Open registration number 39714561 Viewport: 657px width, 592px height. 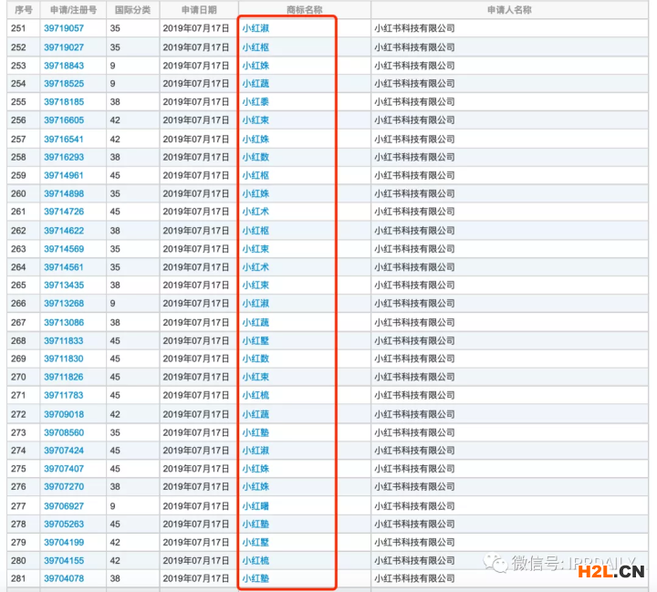[x=64, y=267]
